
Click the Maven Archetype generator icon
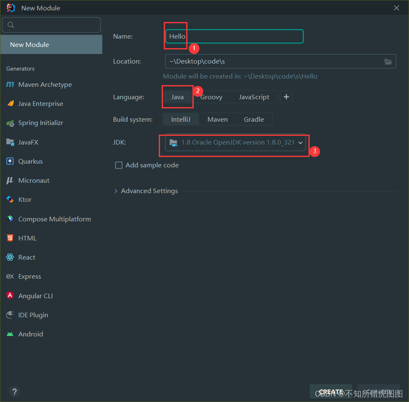click(x=10, y=84)
